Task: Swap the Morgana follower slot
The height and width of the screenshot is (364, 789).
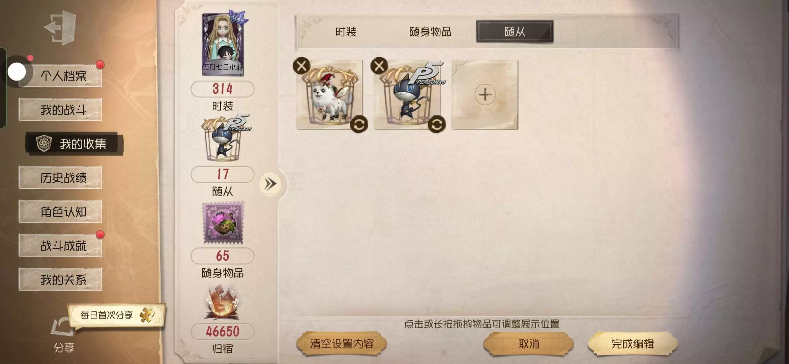Action: pyautogui.click(x=437, y=125)
